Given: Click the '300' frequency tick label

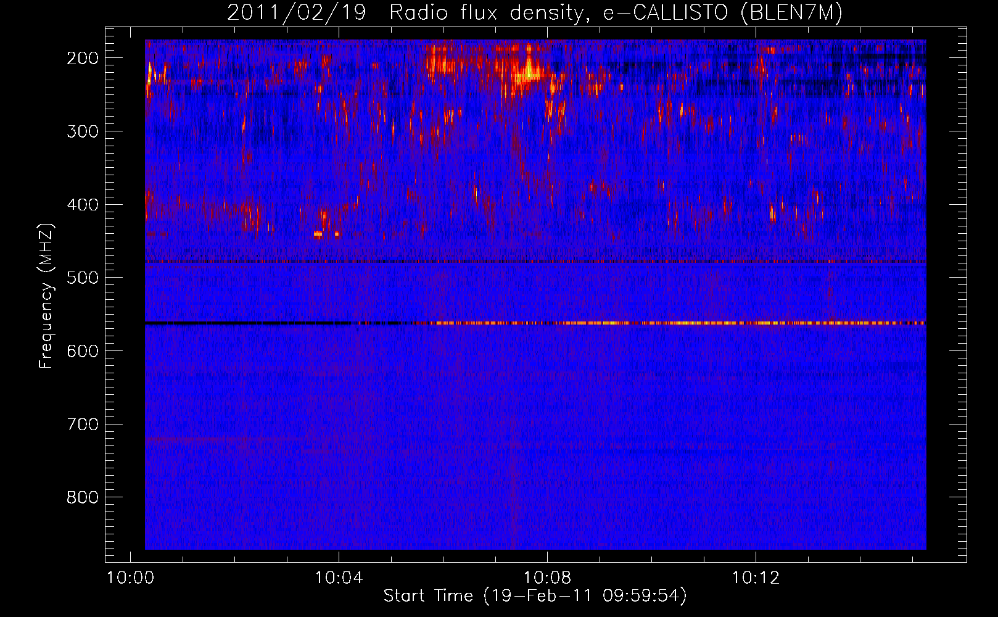Looking at the screenshot, I should point(83,131).
